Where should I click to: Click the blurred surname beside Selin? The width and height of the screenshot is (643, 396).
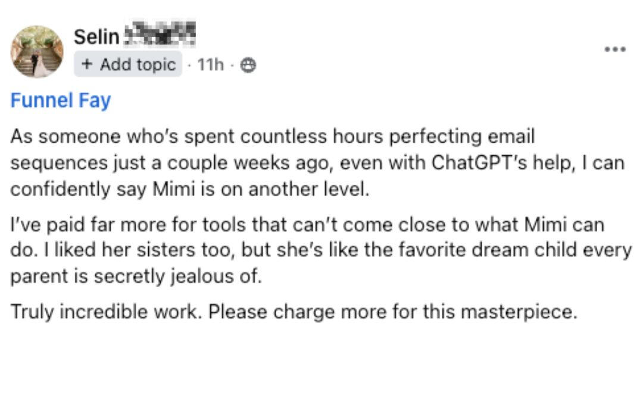click(160, 37)
